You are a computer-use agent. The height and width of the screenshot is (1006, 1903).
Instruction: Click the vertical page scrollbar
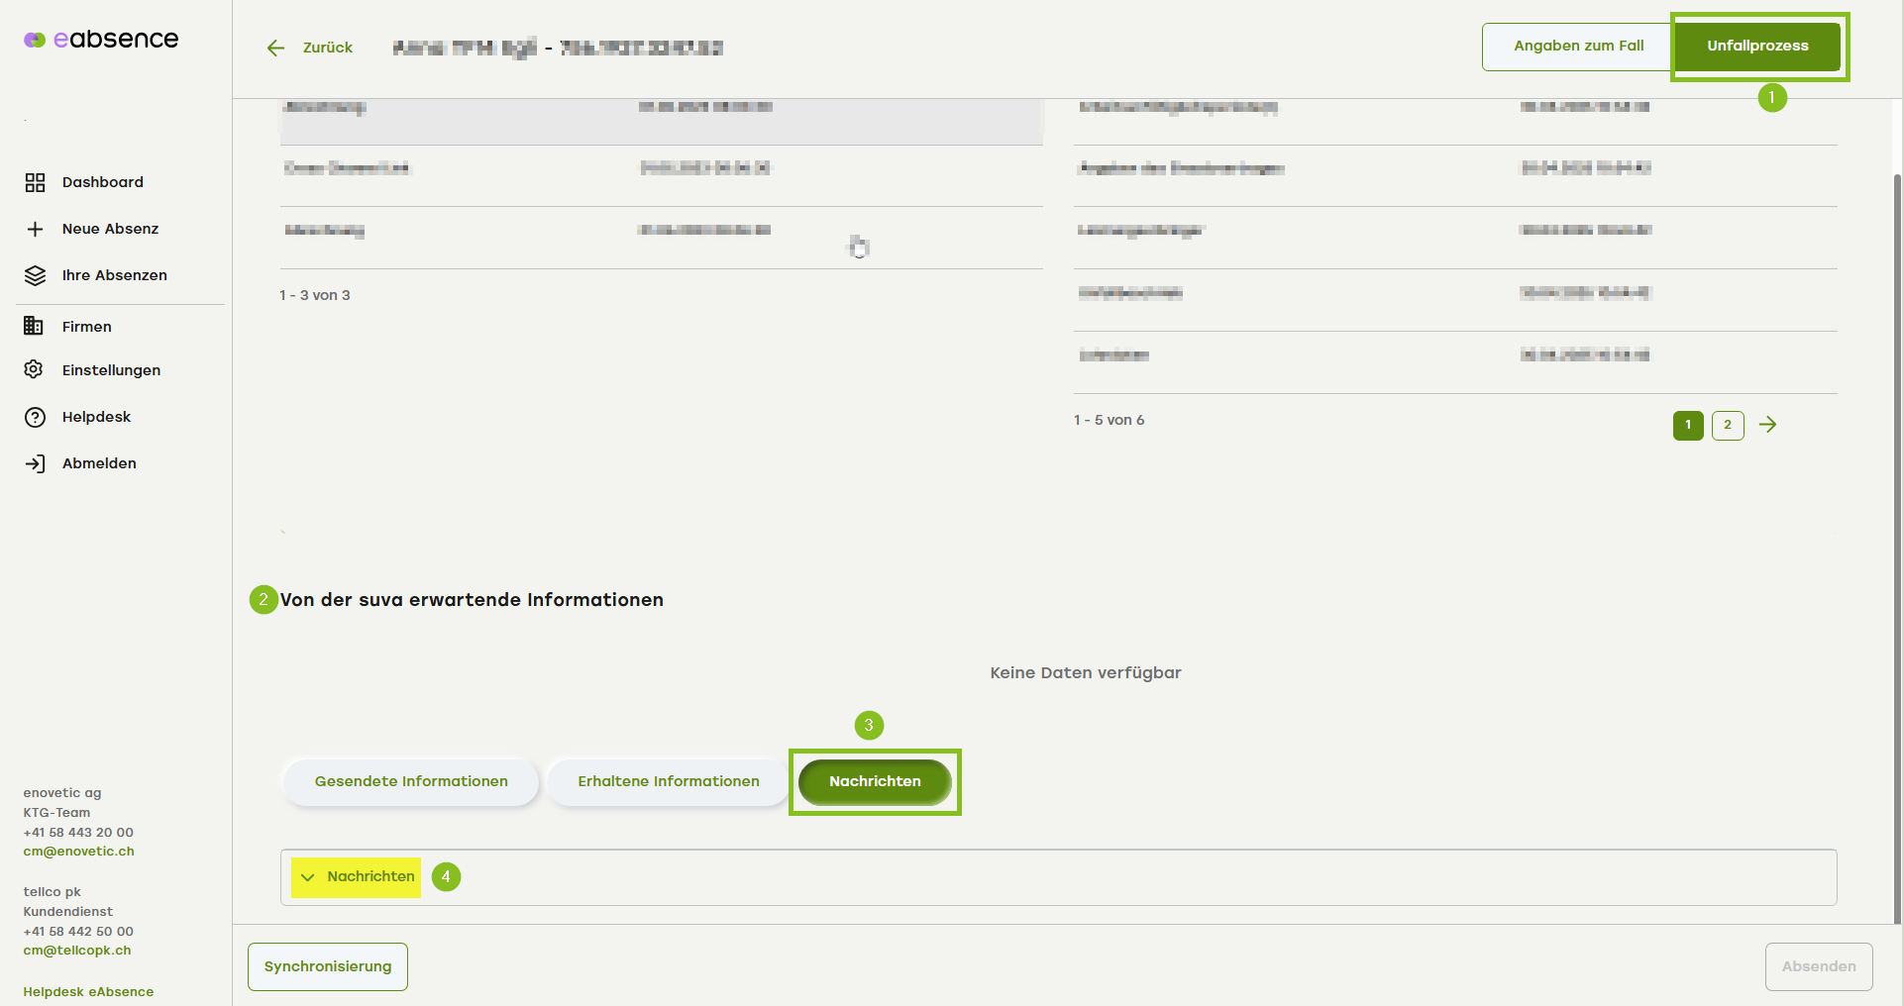point(1896,545)
